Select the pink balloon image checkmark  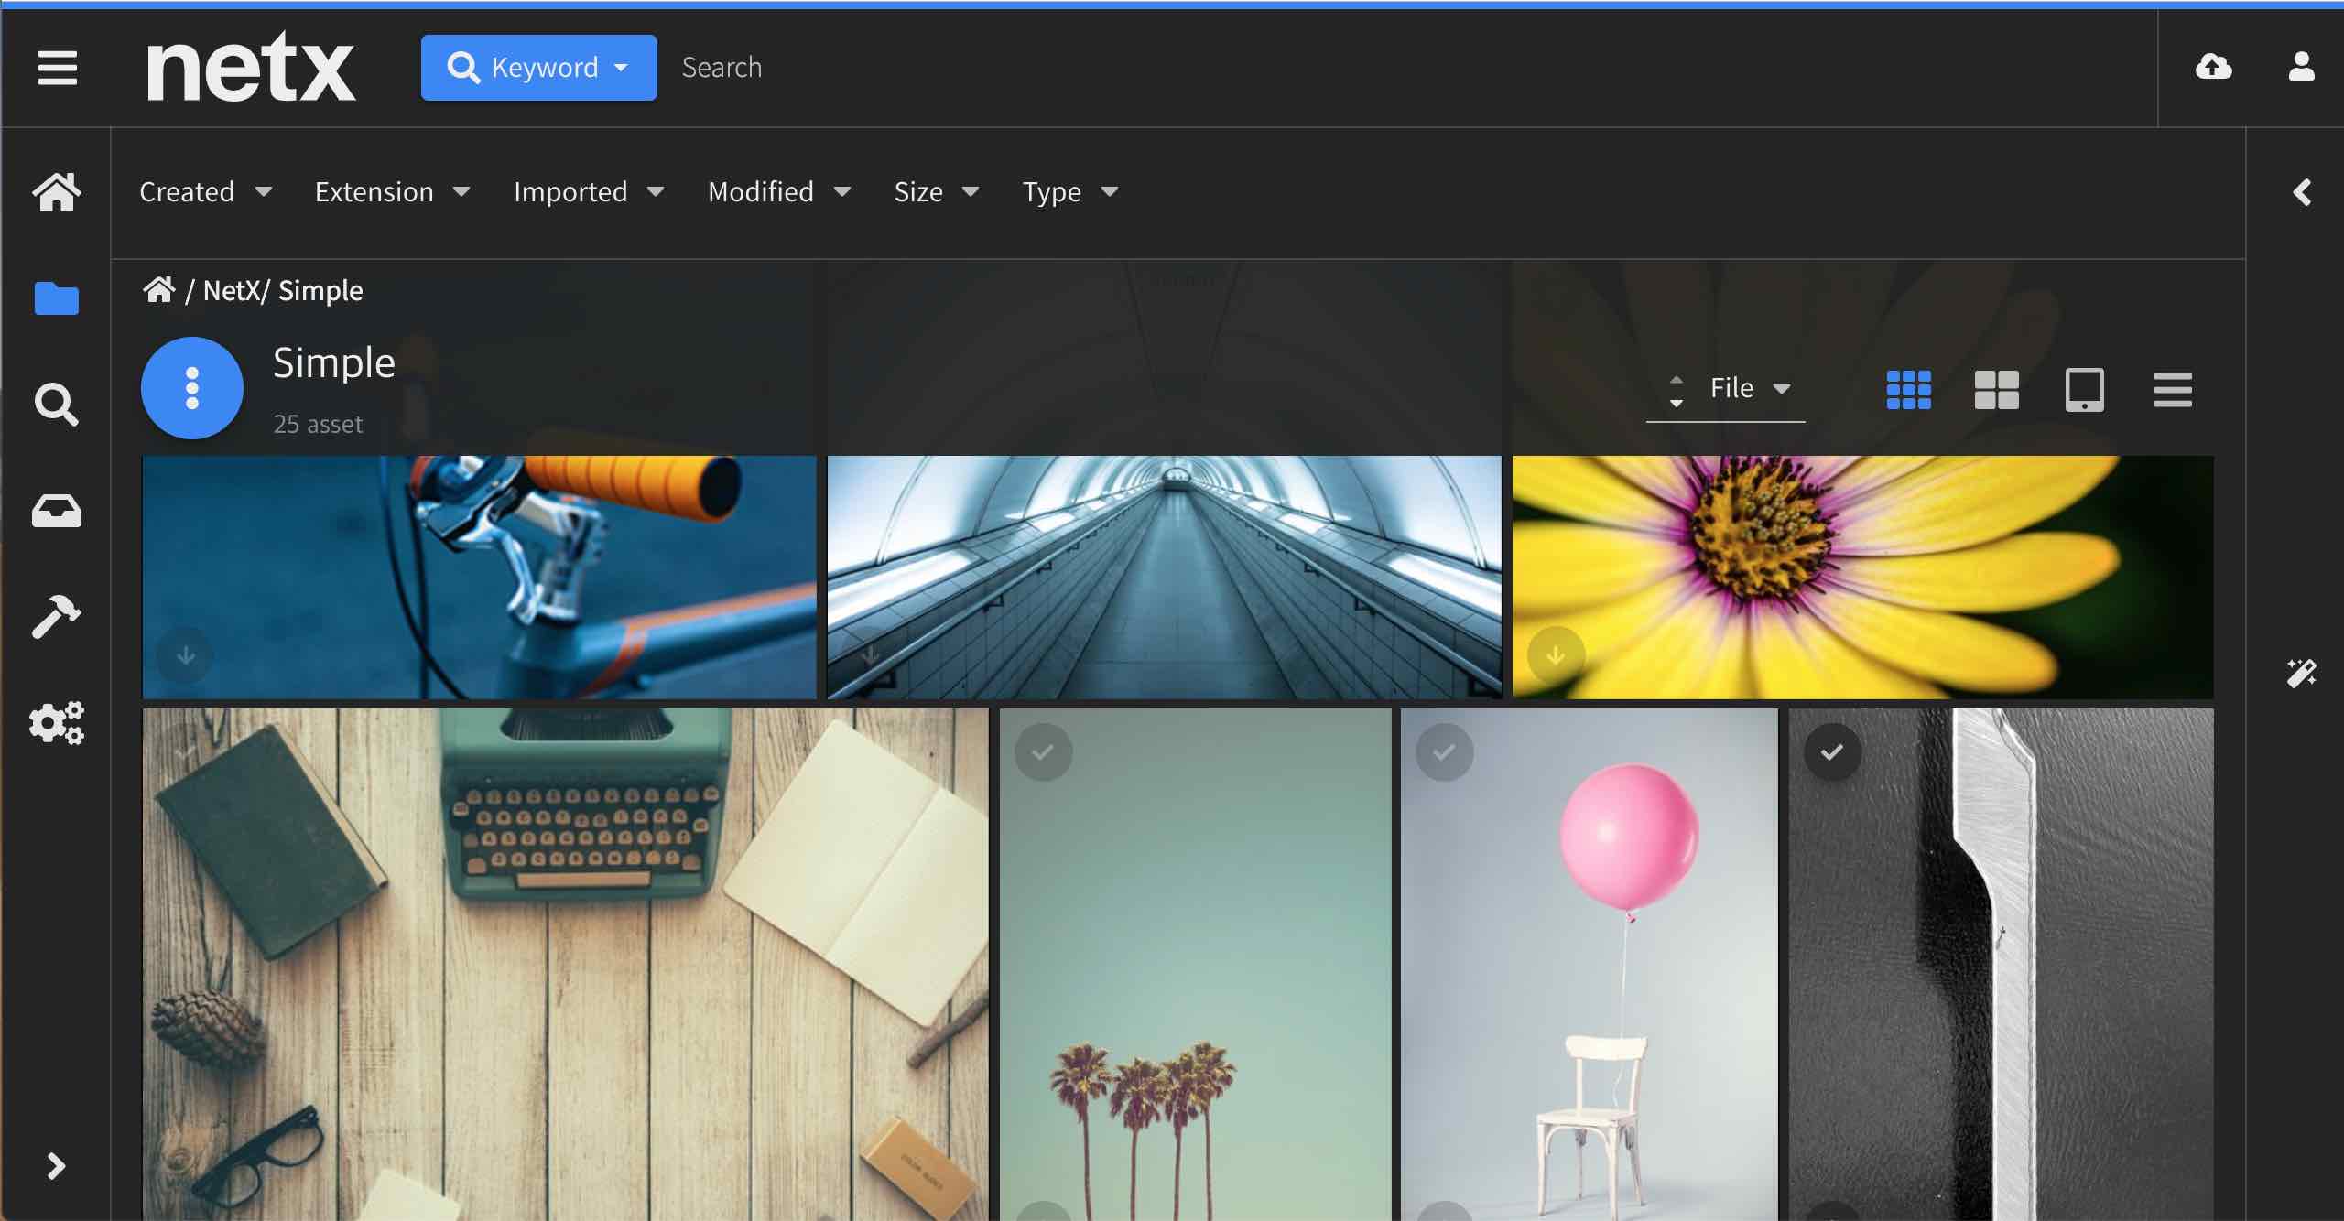click(x=1443, y=751)
